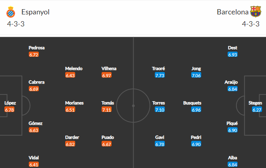The image size is (266, 168).
Task: Open the Barcelona team name link
Action: [232, 12]
